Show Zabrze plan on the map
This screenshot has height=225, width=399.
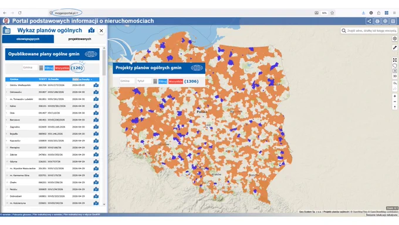coord(96,155)
